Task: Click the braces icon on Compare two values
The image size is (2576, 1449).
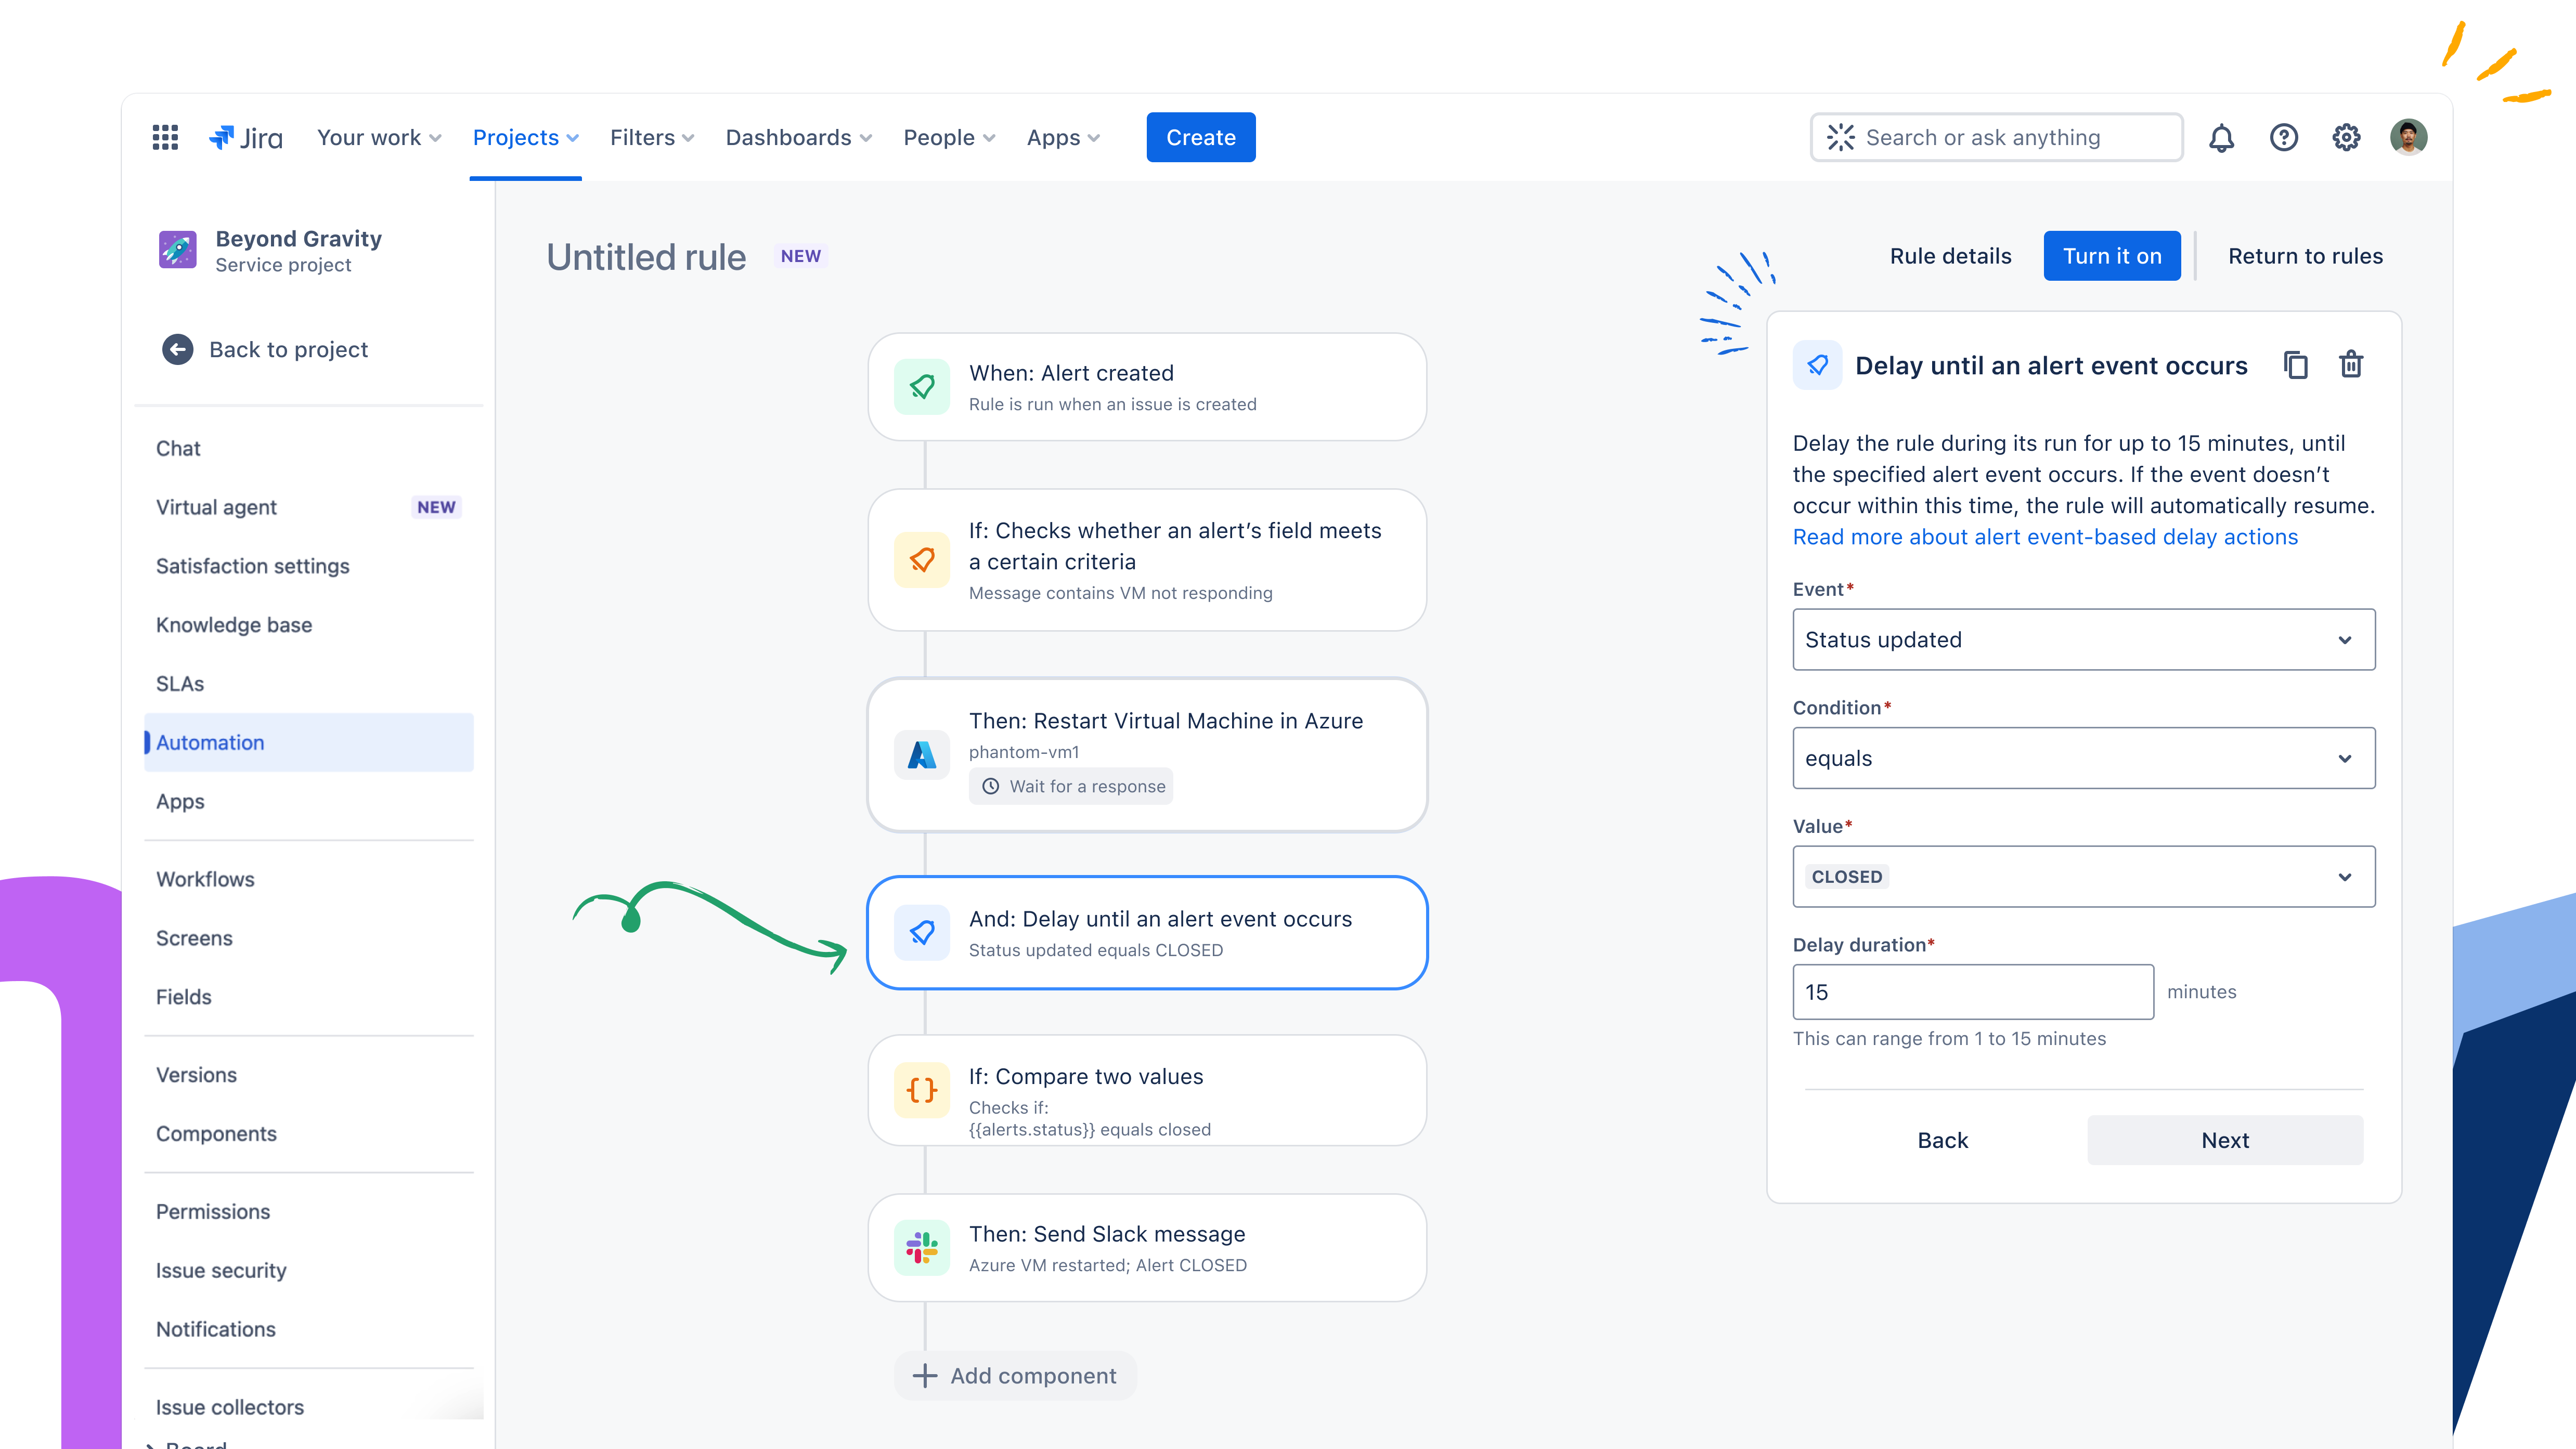Action: pos(921,1091)
